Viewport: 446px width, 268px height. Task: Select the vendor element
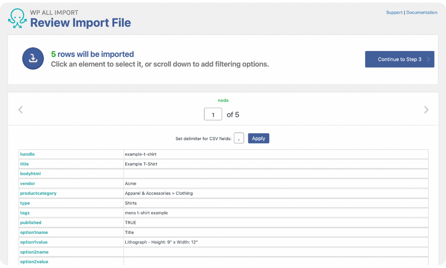(28, 183)
